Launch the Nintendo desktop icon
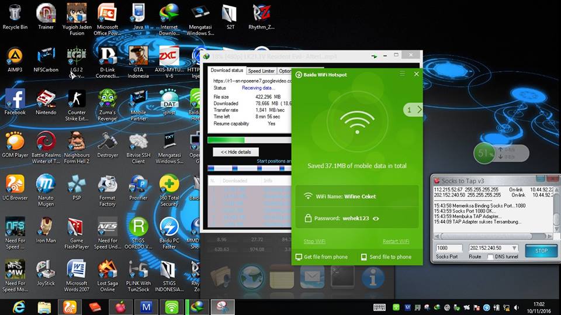Screen dimensions: 561x315 pos(46,102)
